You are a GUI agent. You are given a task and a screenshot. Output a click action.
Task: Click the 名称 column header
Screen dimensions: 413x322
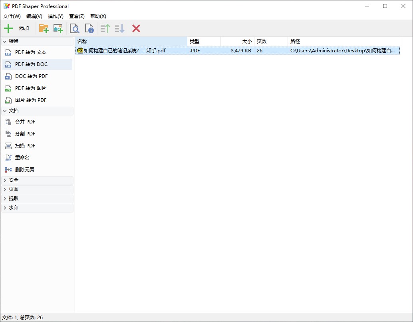[131, 41]
